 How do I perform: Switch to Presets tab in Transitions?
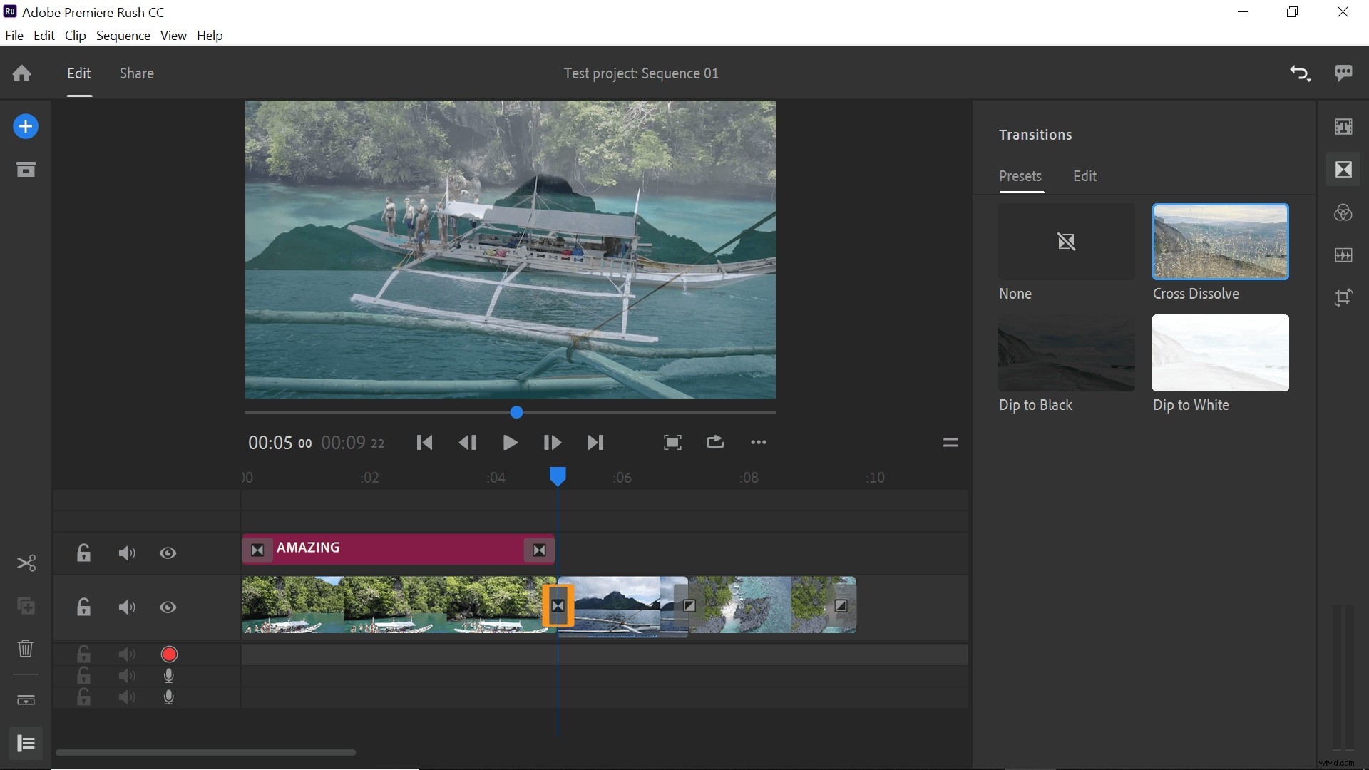tap(1020, 176)
